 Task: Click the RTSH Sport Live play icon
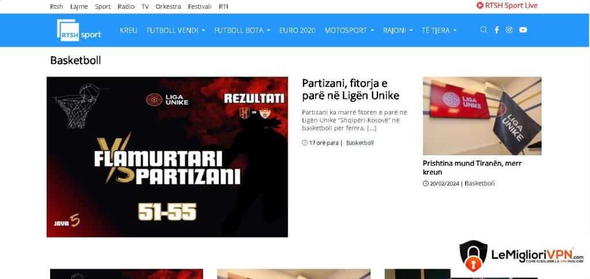(x=480, y=5)
